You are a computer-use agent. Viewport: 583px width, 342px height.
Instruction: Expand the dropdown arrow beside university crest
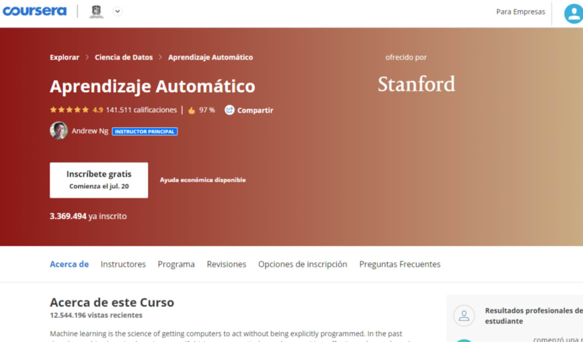(117, 11)
